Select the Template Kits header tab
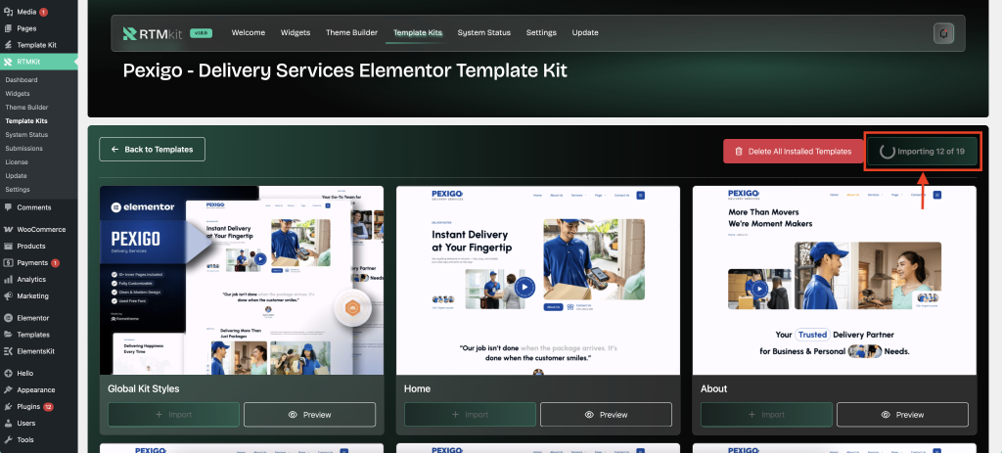1002x453 pixels. (417, 32)
